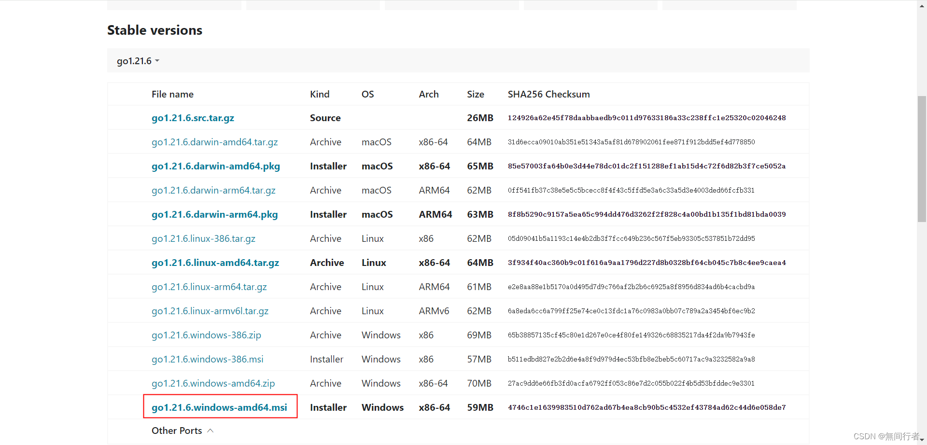927x445 pixels.
Task: Download go1.21.6.src.tar.gz source file
Action: pyautogui.click(x=193, y=118)
